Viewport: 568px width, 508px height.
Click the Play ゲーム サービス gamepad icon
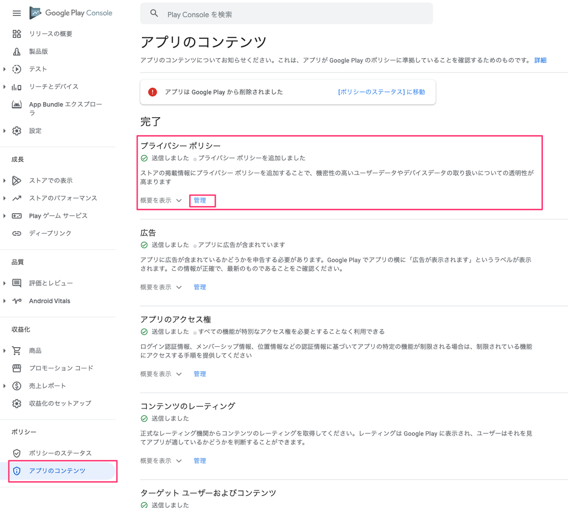[x=17, y=216]
